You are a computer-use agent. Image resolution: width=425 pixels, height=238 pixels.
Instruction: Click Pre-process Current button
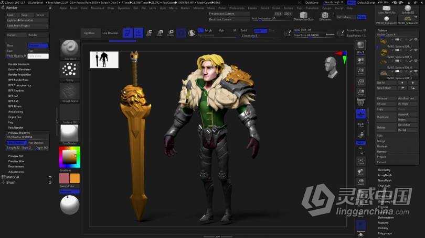coord(229,14)
